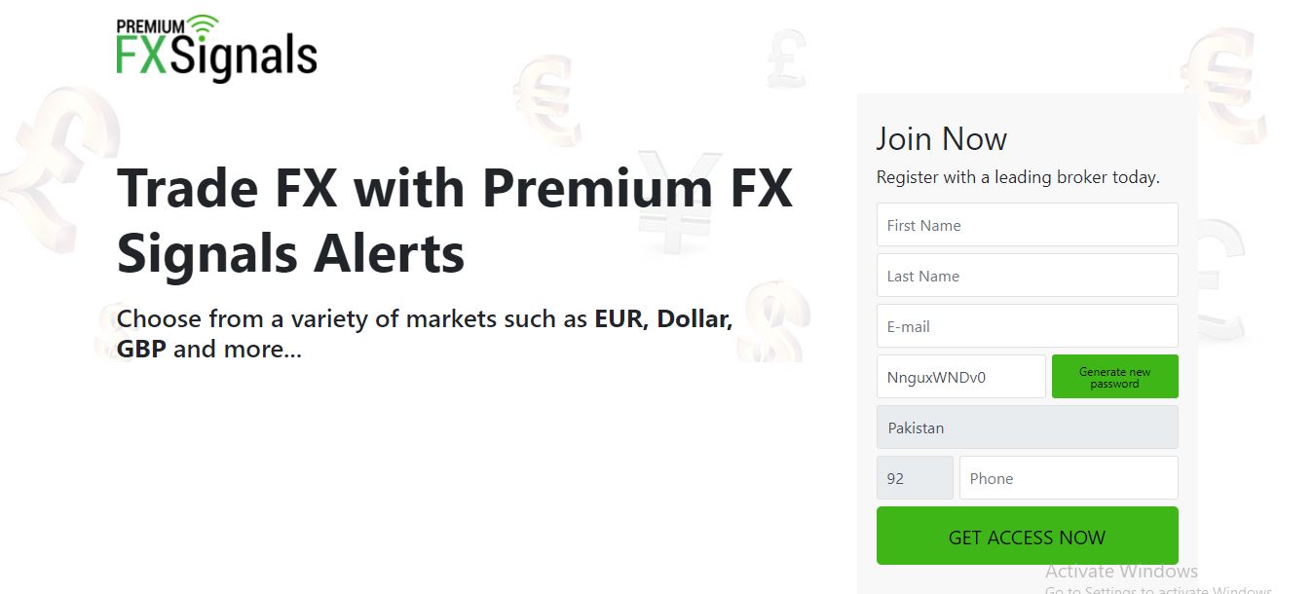Click the faded dollar symbol beside the subheading
Viewport: 1314px width, 594px height.
tap(774, 319)
